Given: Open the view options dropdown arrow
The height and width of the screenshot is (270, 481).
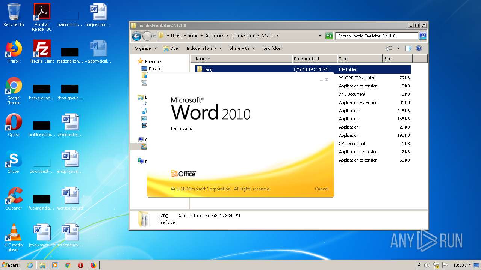Looking at the screenshot, I should point(398,48).
